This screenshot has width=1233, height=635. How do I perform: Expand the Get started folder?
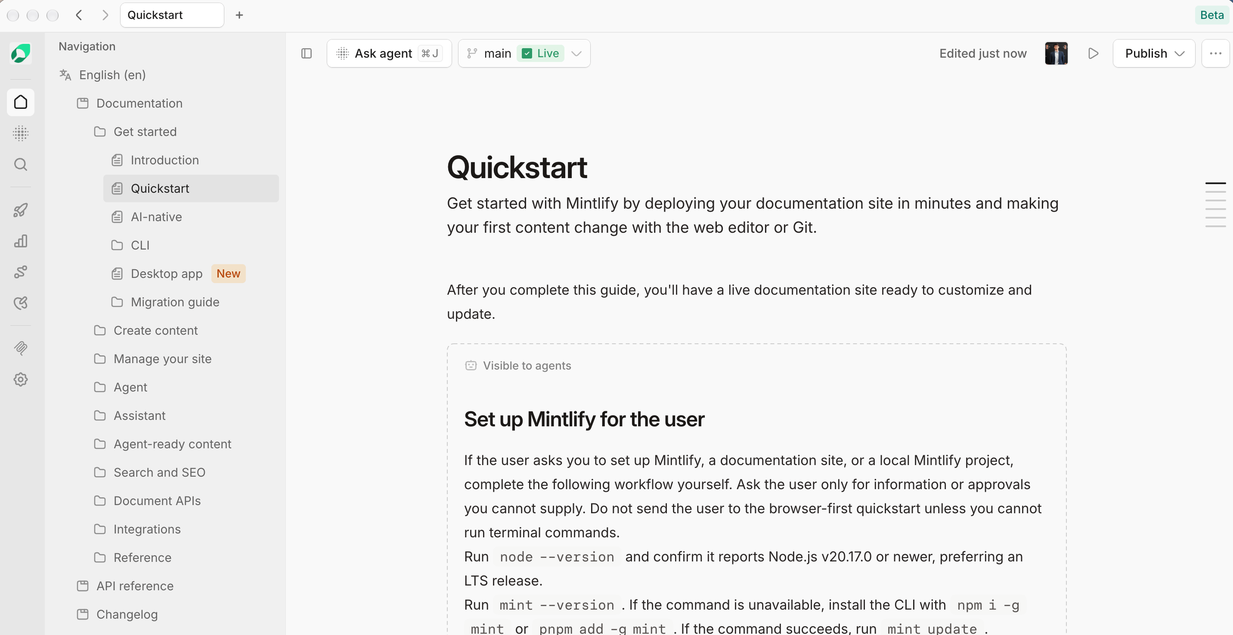coord(145,132)
